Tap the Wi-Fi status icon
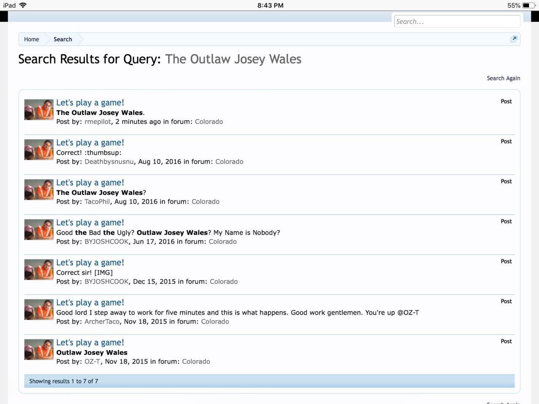Viewport: 539px width, 404px height. pos(23,5)
